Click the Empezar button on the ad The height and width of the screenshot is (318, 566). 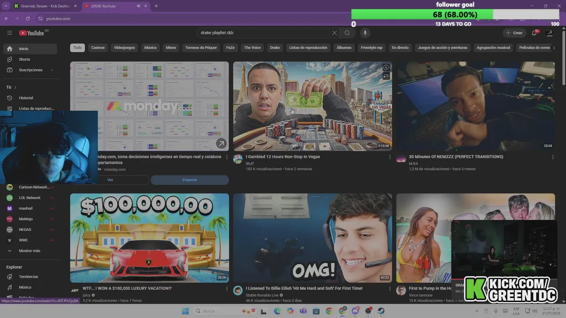coord(190,180)
